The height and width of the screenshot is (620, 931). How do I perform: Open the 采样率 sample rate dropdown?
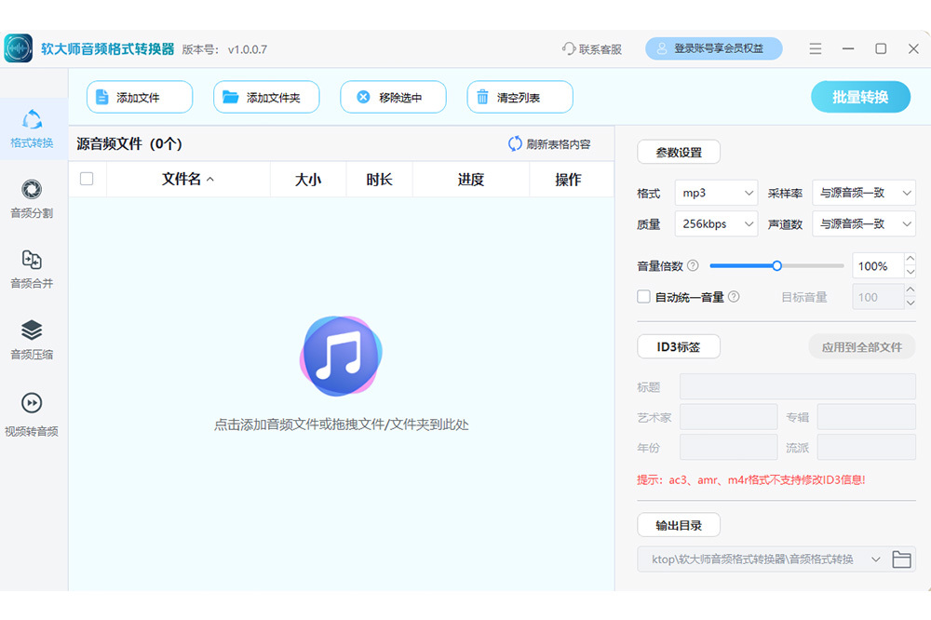coord(864,193)
